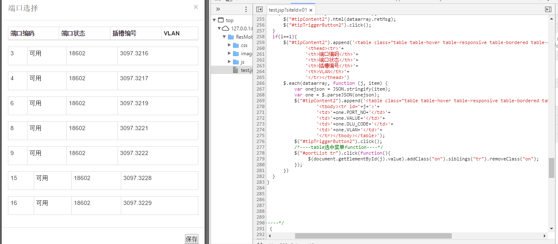Hide the DevTools debugger sidebar pane
558x244 pixels.
pyautogui.click(x=548, y=9)
